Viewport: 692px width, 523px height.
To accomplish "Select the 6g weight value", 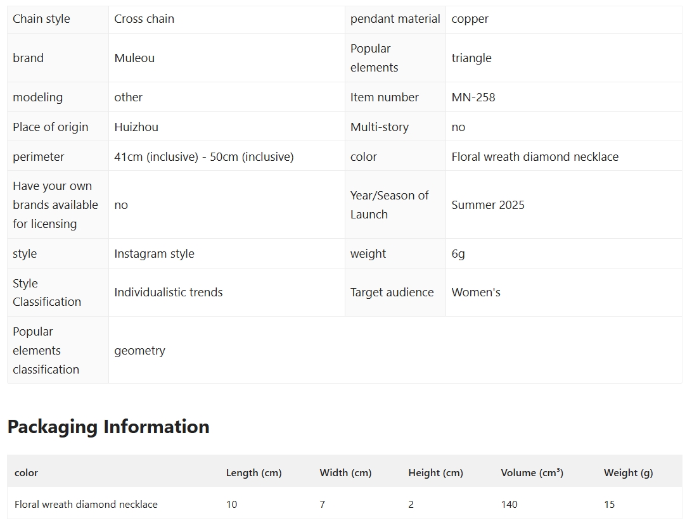I will pos(458,254).
